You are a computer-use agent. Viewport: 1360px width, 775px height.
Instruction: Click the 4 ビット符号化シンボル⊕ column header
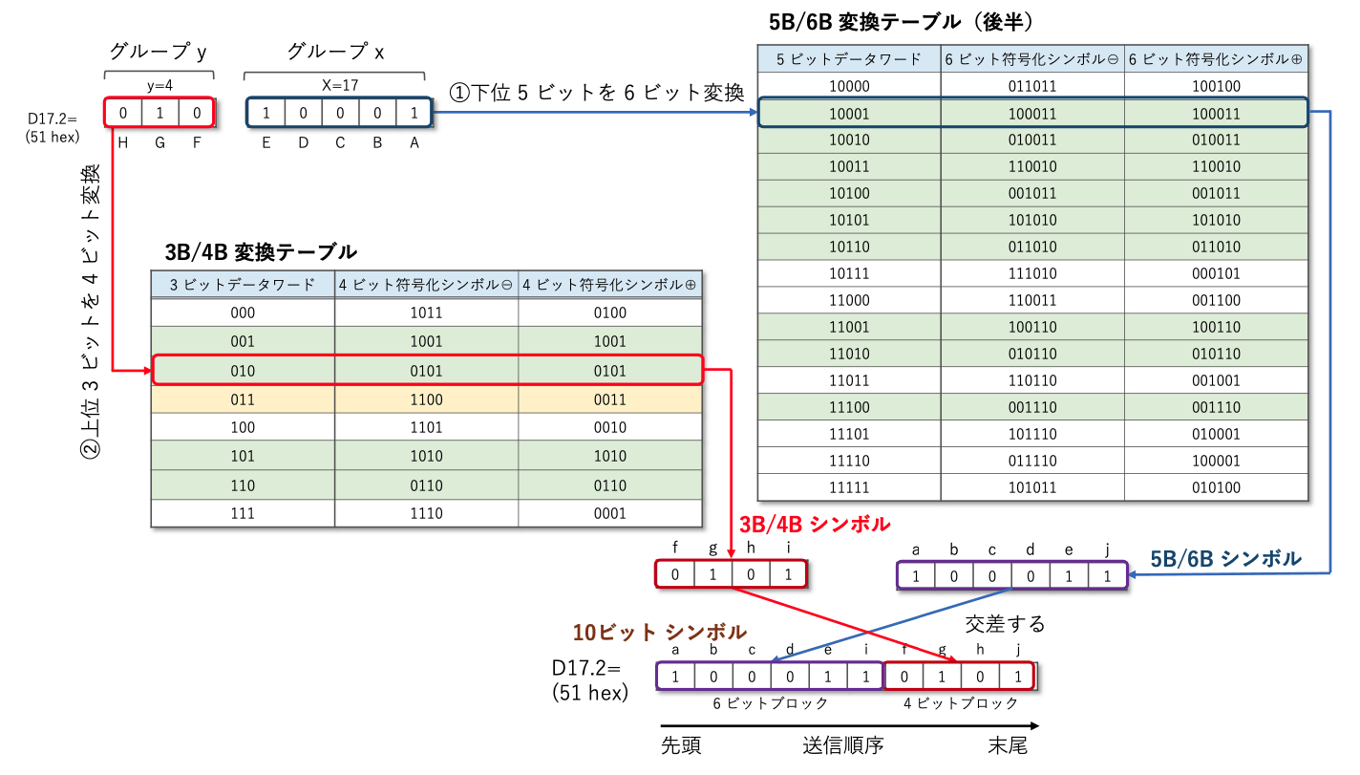coord(610,285)
